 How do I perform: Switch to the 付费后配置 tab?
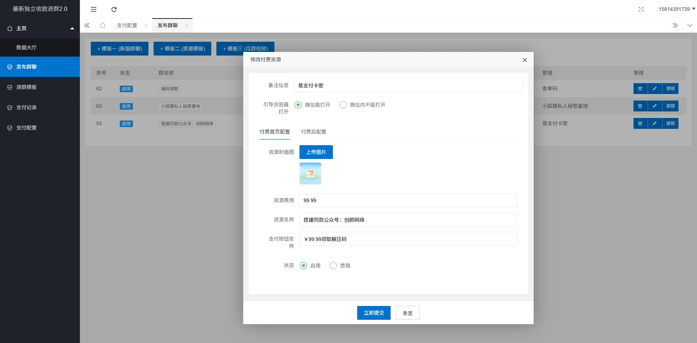pyautogui.click(x=313, y=132)
